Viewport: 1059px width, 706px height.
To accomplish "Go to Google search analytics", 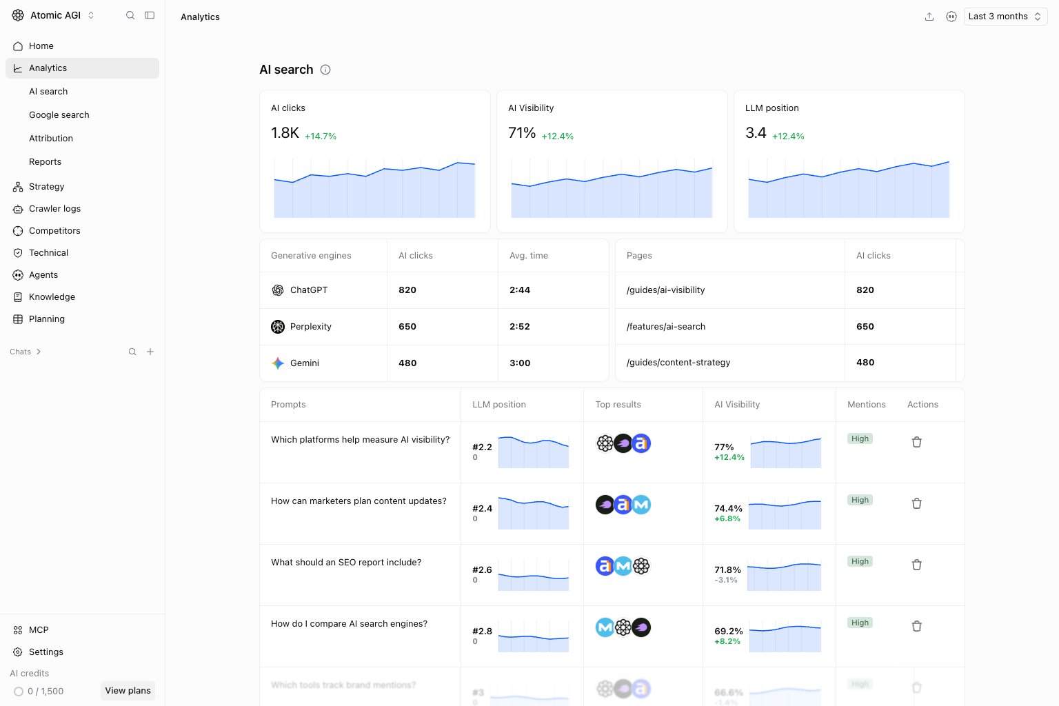I will click(x=59, y=115).
